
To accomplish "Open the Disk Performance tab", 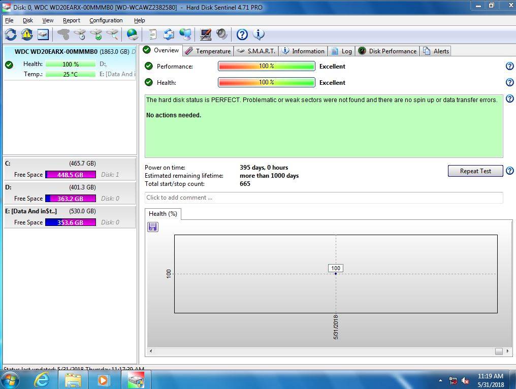I will [x=388, y=51].
